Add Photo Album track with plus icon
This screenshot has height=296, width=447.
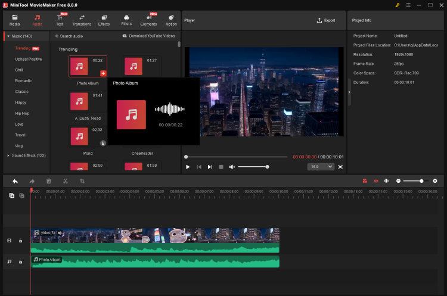[x=103, y=73]
